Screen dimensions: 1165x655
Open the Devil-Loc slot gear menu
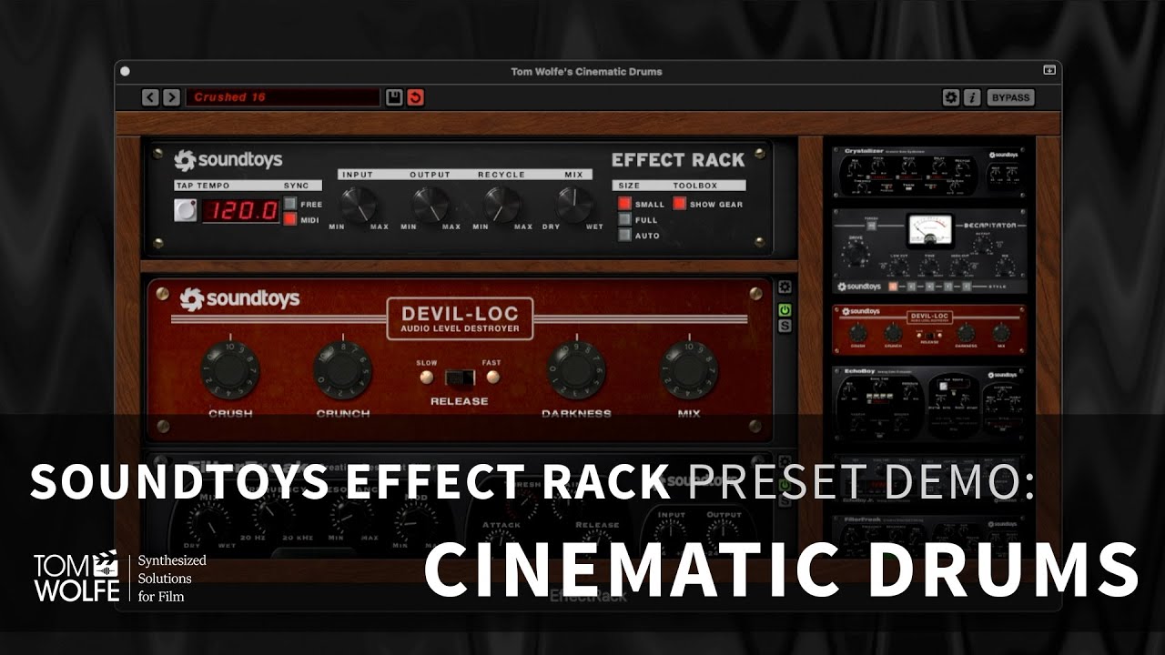(785, 287)
